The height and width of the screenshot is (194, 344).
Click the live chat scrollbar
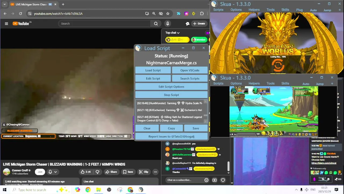229,167
